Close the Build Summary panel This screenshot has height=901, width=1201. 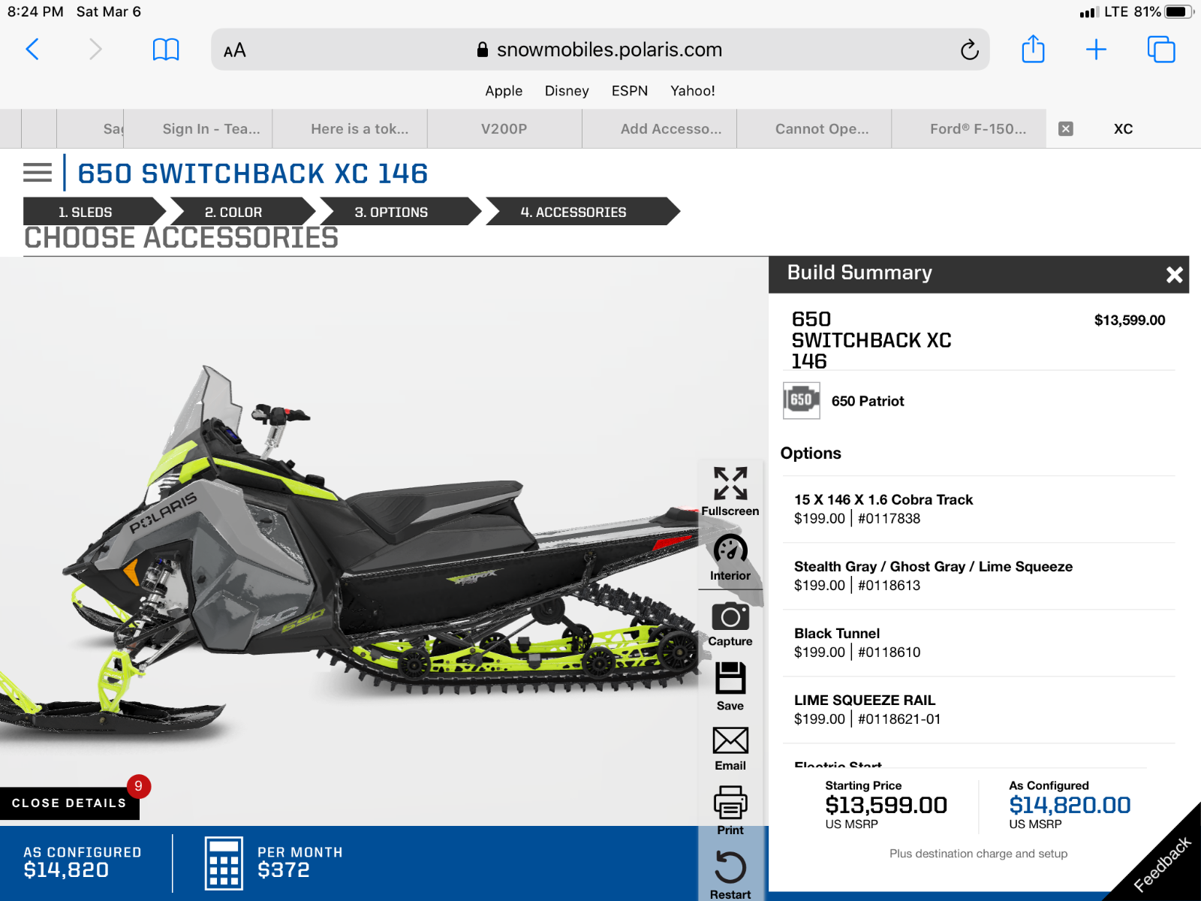point(1175,274)
